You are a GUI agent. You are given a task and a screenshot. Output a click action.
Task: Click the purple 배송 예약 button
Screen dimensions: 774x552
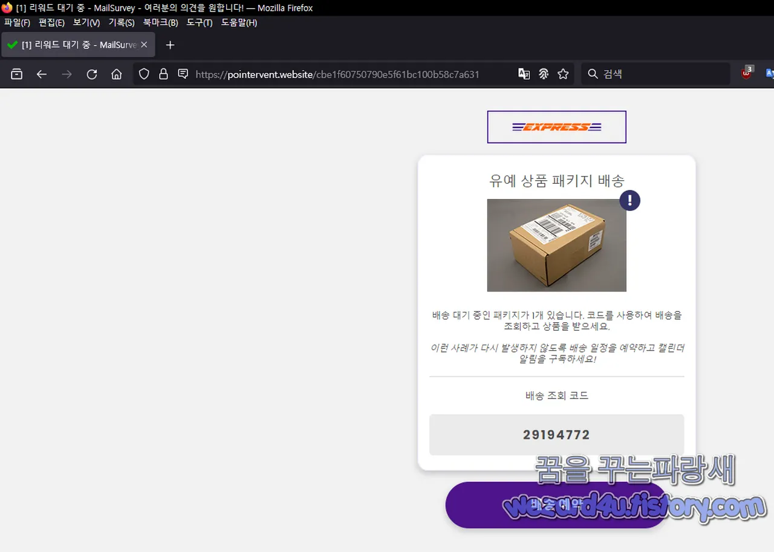click(557, 505)
